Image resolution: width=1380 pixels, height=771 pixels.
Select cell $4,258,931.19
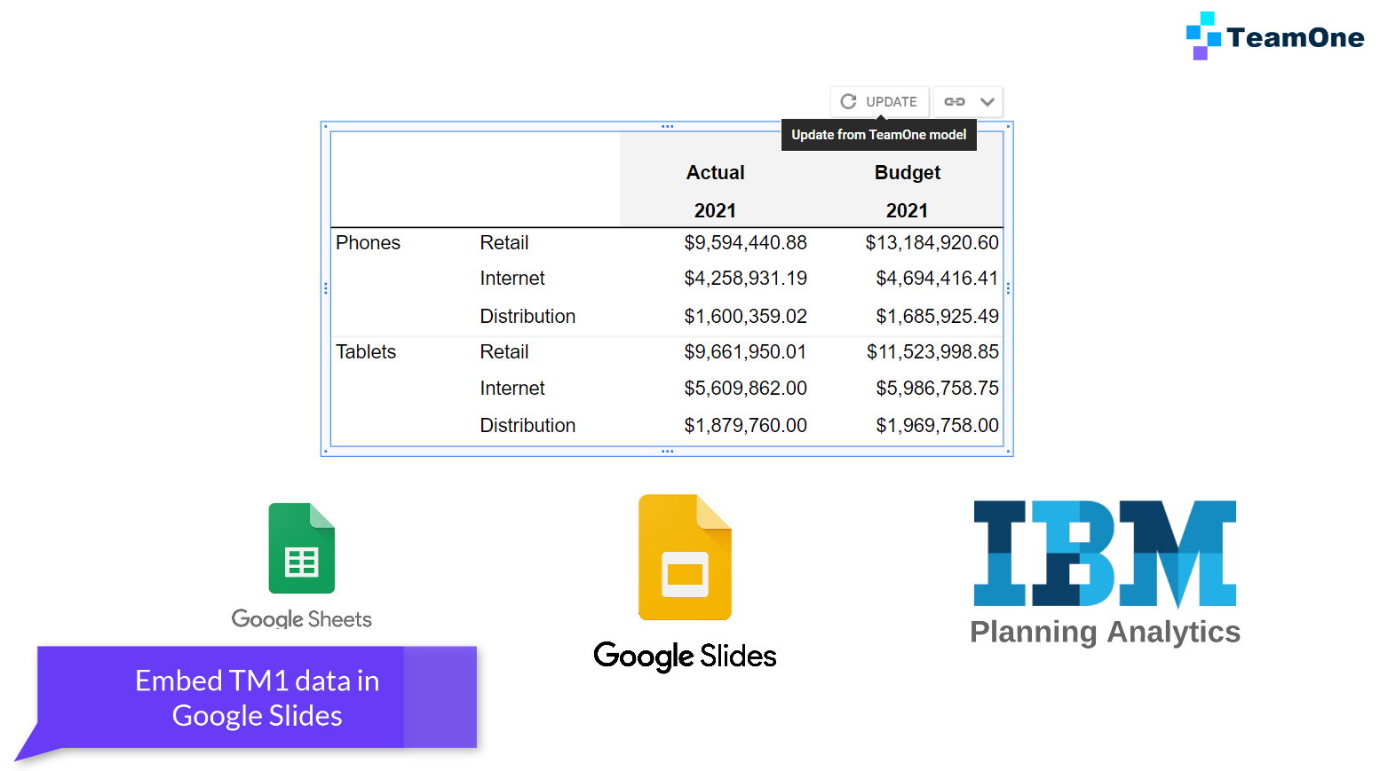(x=745, y=278)
